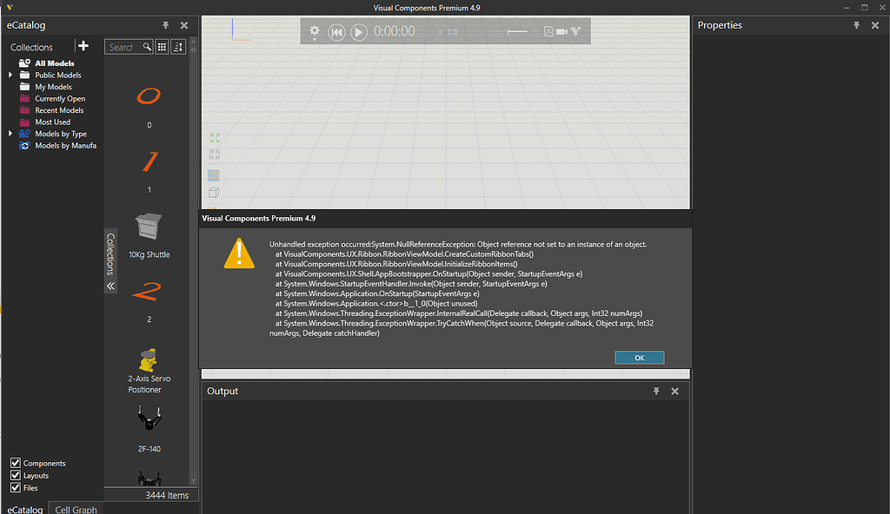Viewport: 890px width, 514px height.
Task: Play the simulation
Action: (359, 32)
